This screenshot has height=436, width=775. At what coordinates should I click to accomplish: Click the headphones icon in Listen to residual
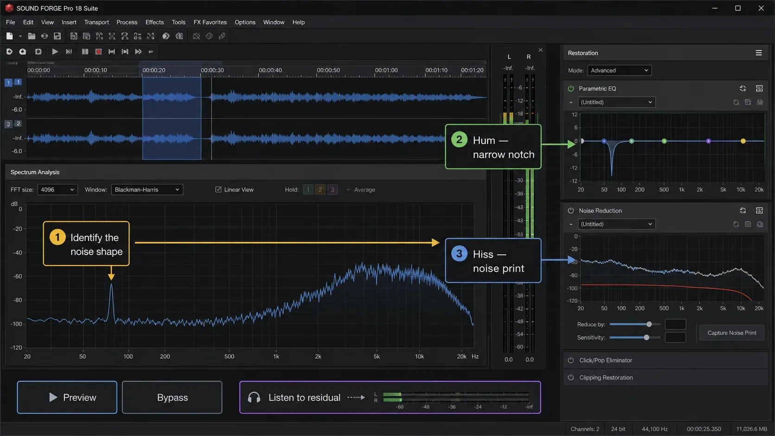[x=254, y=398]
